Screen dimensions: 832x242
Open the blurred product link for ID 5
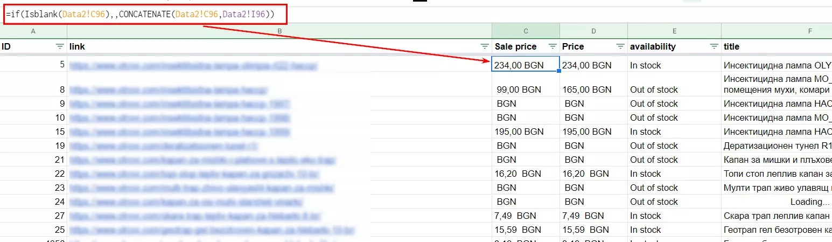coord(193,66)
